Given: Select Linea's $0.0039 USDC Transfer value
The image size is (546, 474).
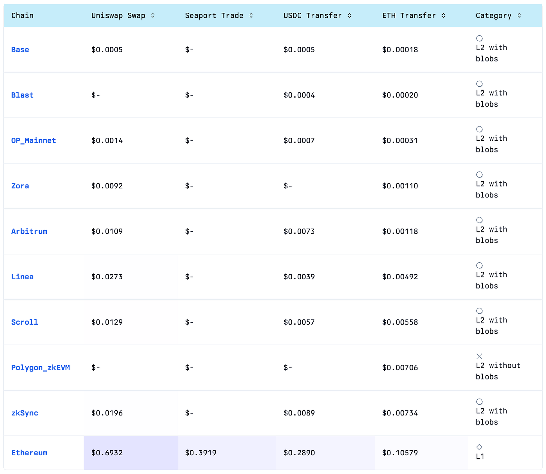Looking at the screenshot, I should tap(299, 277).
